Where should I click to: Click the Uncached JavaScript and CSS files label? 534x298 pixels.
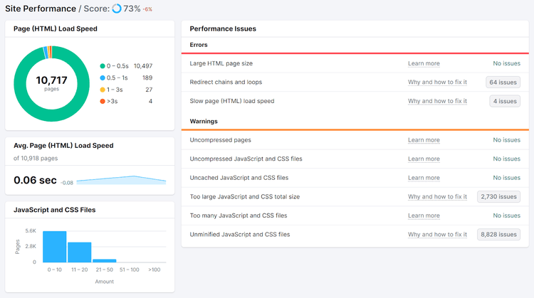coord(239,178)
